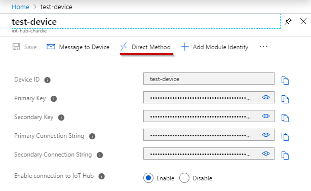
Task: Open the more commands ellipsis menu
Action: click(263, 47)
